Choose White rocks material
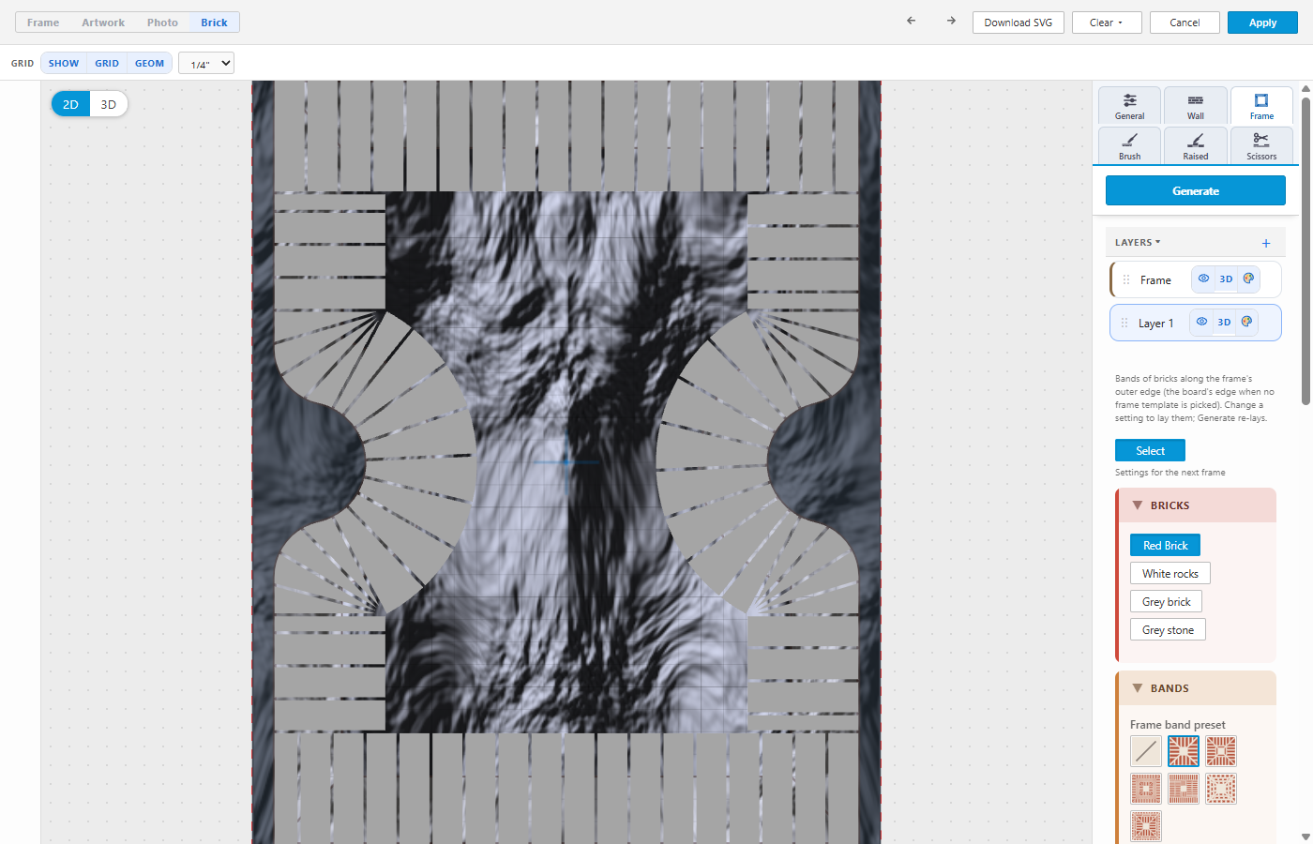The width and height of the screenshot is (1313, 844). click(x=1170, y=573)
